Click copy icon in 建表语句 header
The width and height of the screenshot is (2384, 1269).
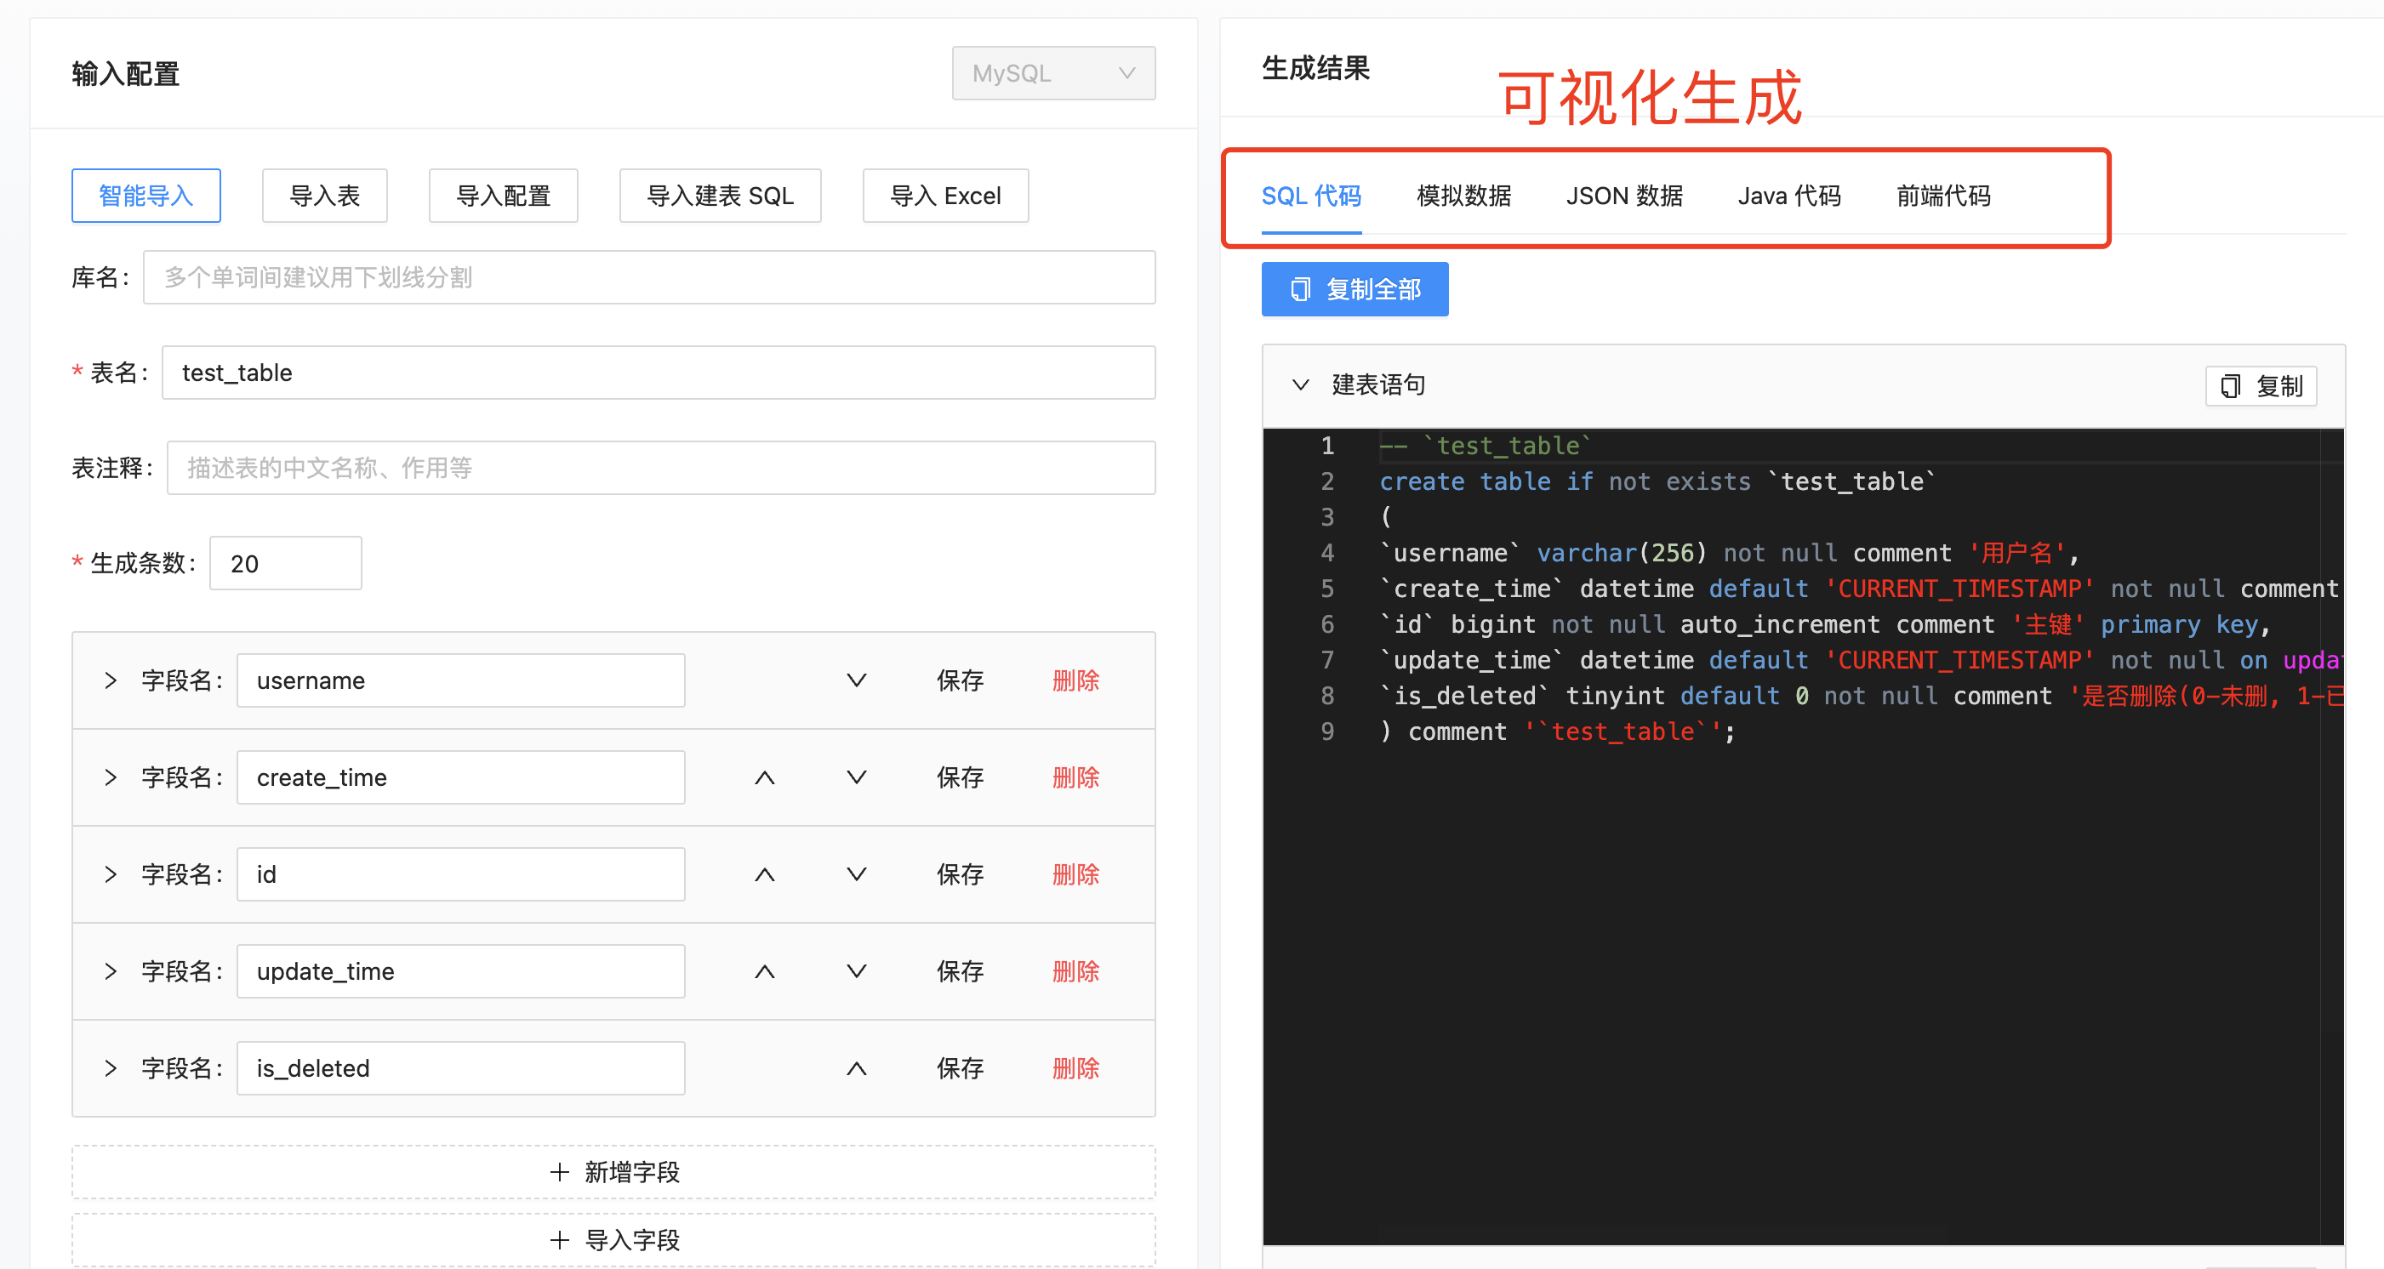click(2230, 387)
